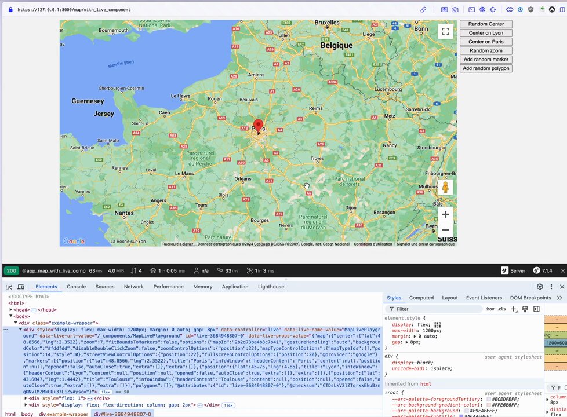
Task: Click the add new style rule plus icon
Action: point(514,309)
